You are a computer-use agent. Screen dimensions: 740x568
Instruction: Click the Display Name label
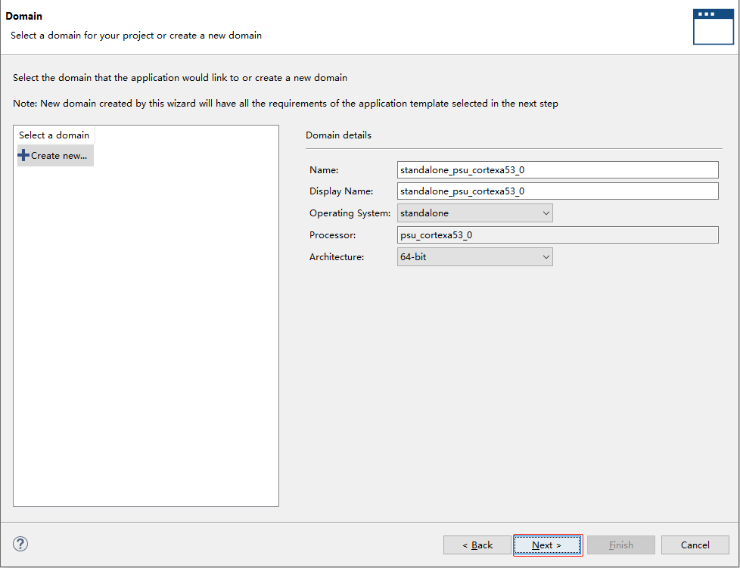(x=341, y=191)
